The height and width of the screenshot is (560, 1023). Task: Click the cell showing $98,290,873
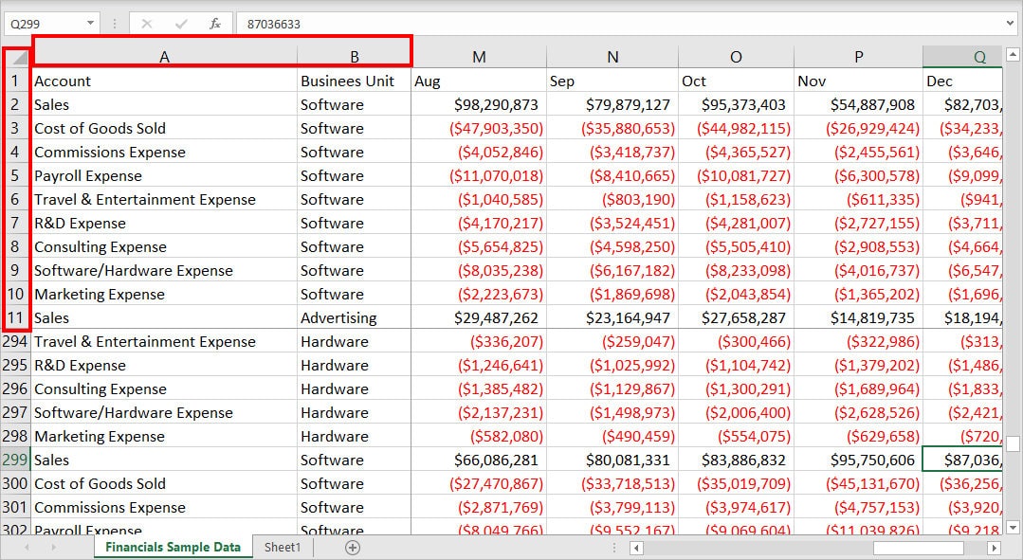pos(479,104)
